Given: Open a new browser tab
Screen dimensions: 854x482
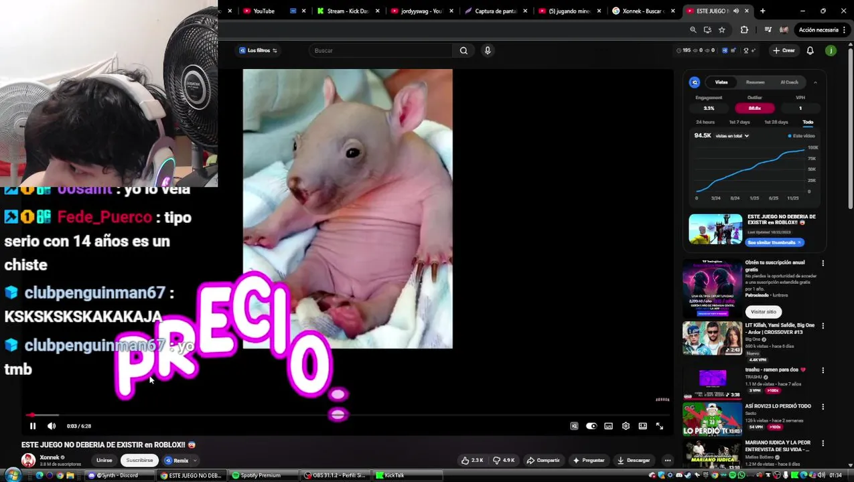Looking at the screenshot, I should point(762,11).
